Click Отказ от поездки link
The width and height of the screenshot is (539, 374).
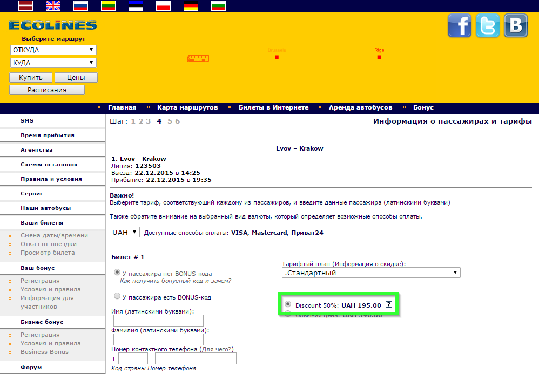coord(49,244)
